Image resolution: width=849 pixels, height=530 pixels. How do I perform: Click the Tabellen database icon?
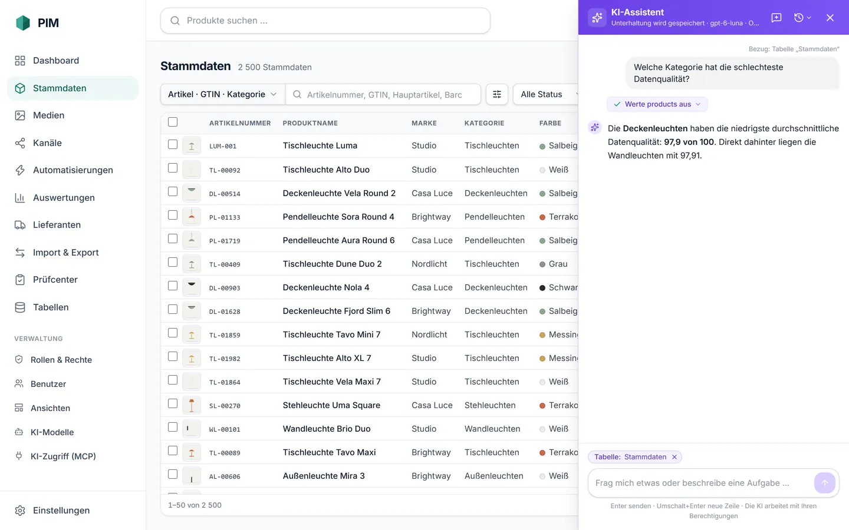tap(20, 307)
